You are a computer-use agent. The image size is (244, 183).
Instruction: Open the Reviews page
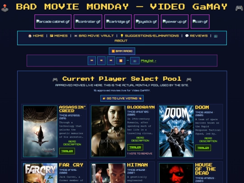[197, 36]
